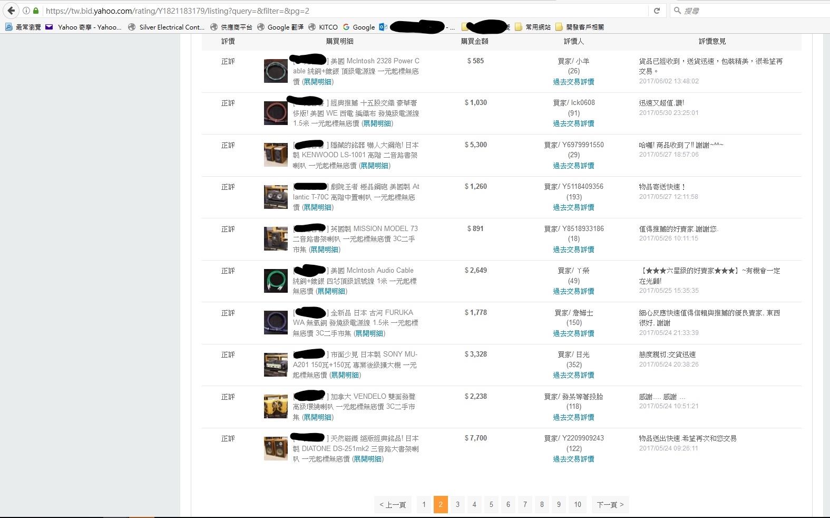View past ratings of buyer Y5118409356
Viewport: 830px width, 518px height.
coord(573,207)
